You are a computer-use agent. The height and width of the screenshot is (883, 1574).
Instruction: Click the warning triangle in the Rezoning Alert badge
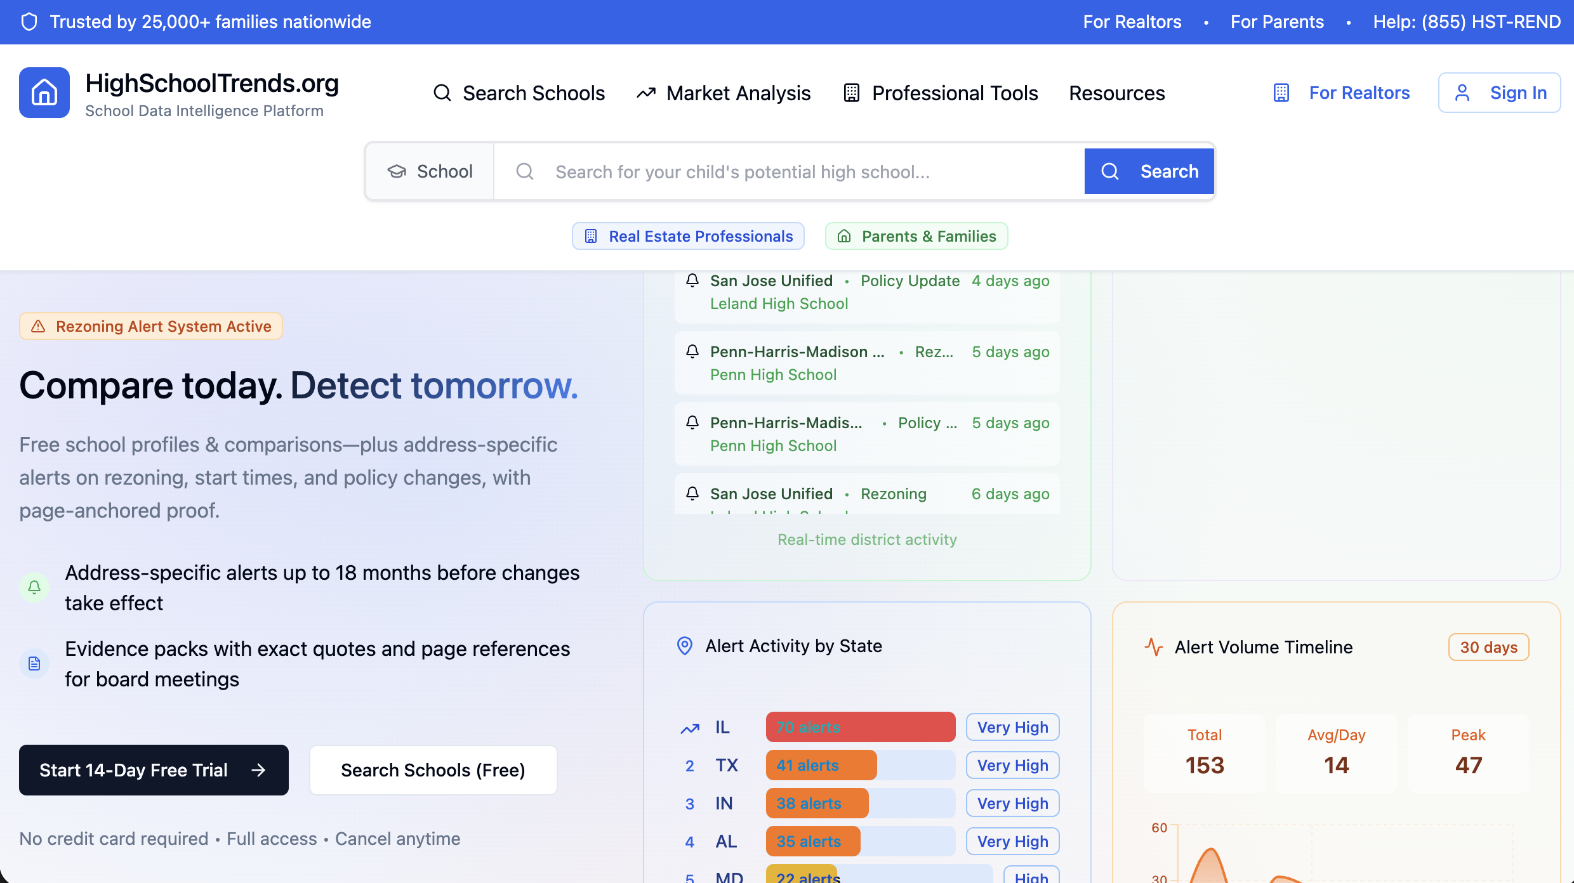(39, 326)
